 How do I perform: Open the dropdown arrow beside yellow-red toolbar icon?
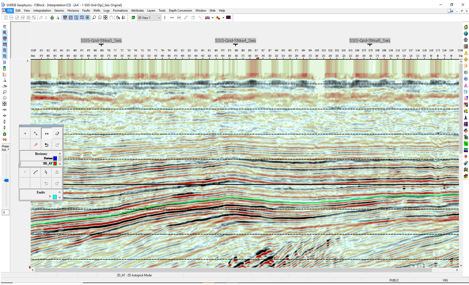pyautogui.click(x=223, y=18)
